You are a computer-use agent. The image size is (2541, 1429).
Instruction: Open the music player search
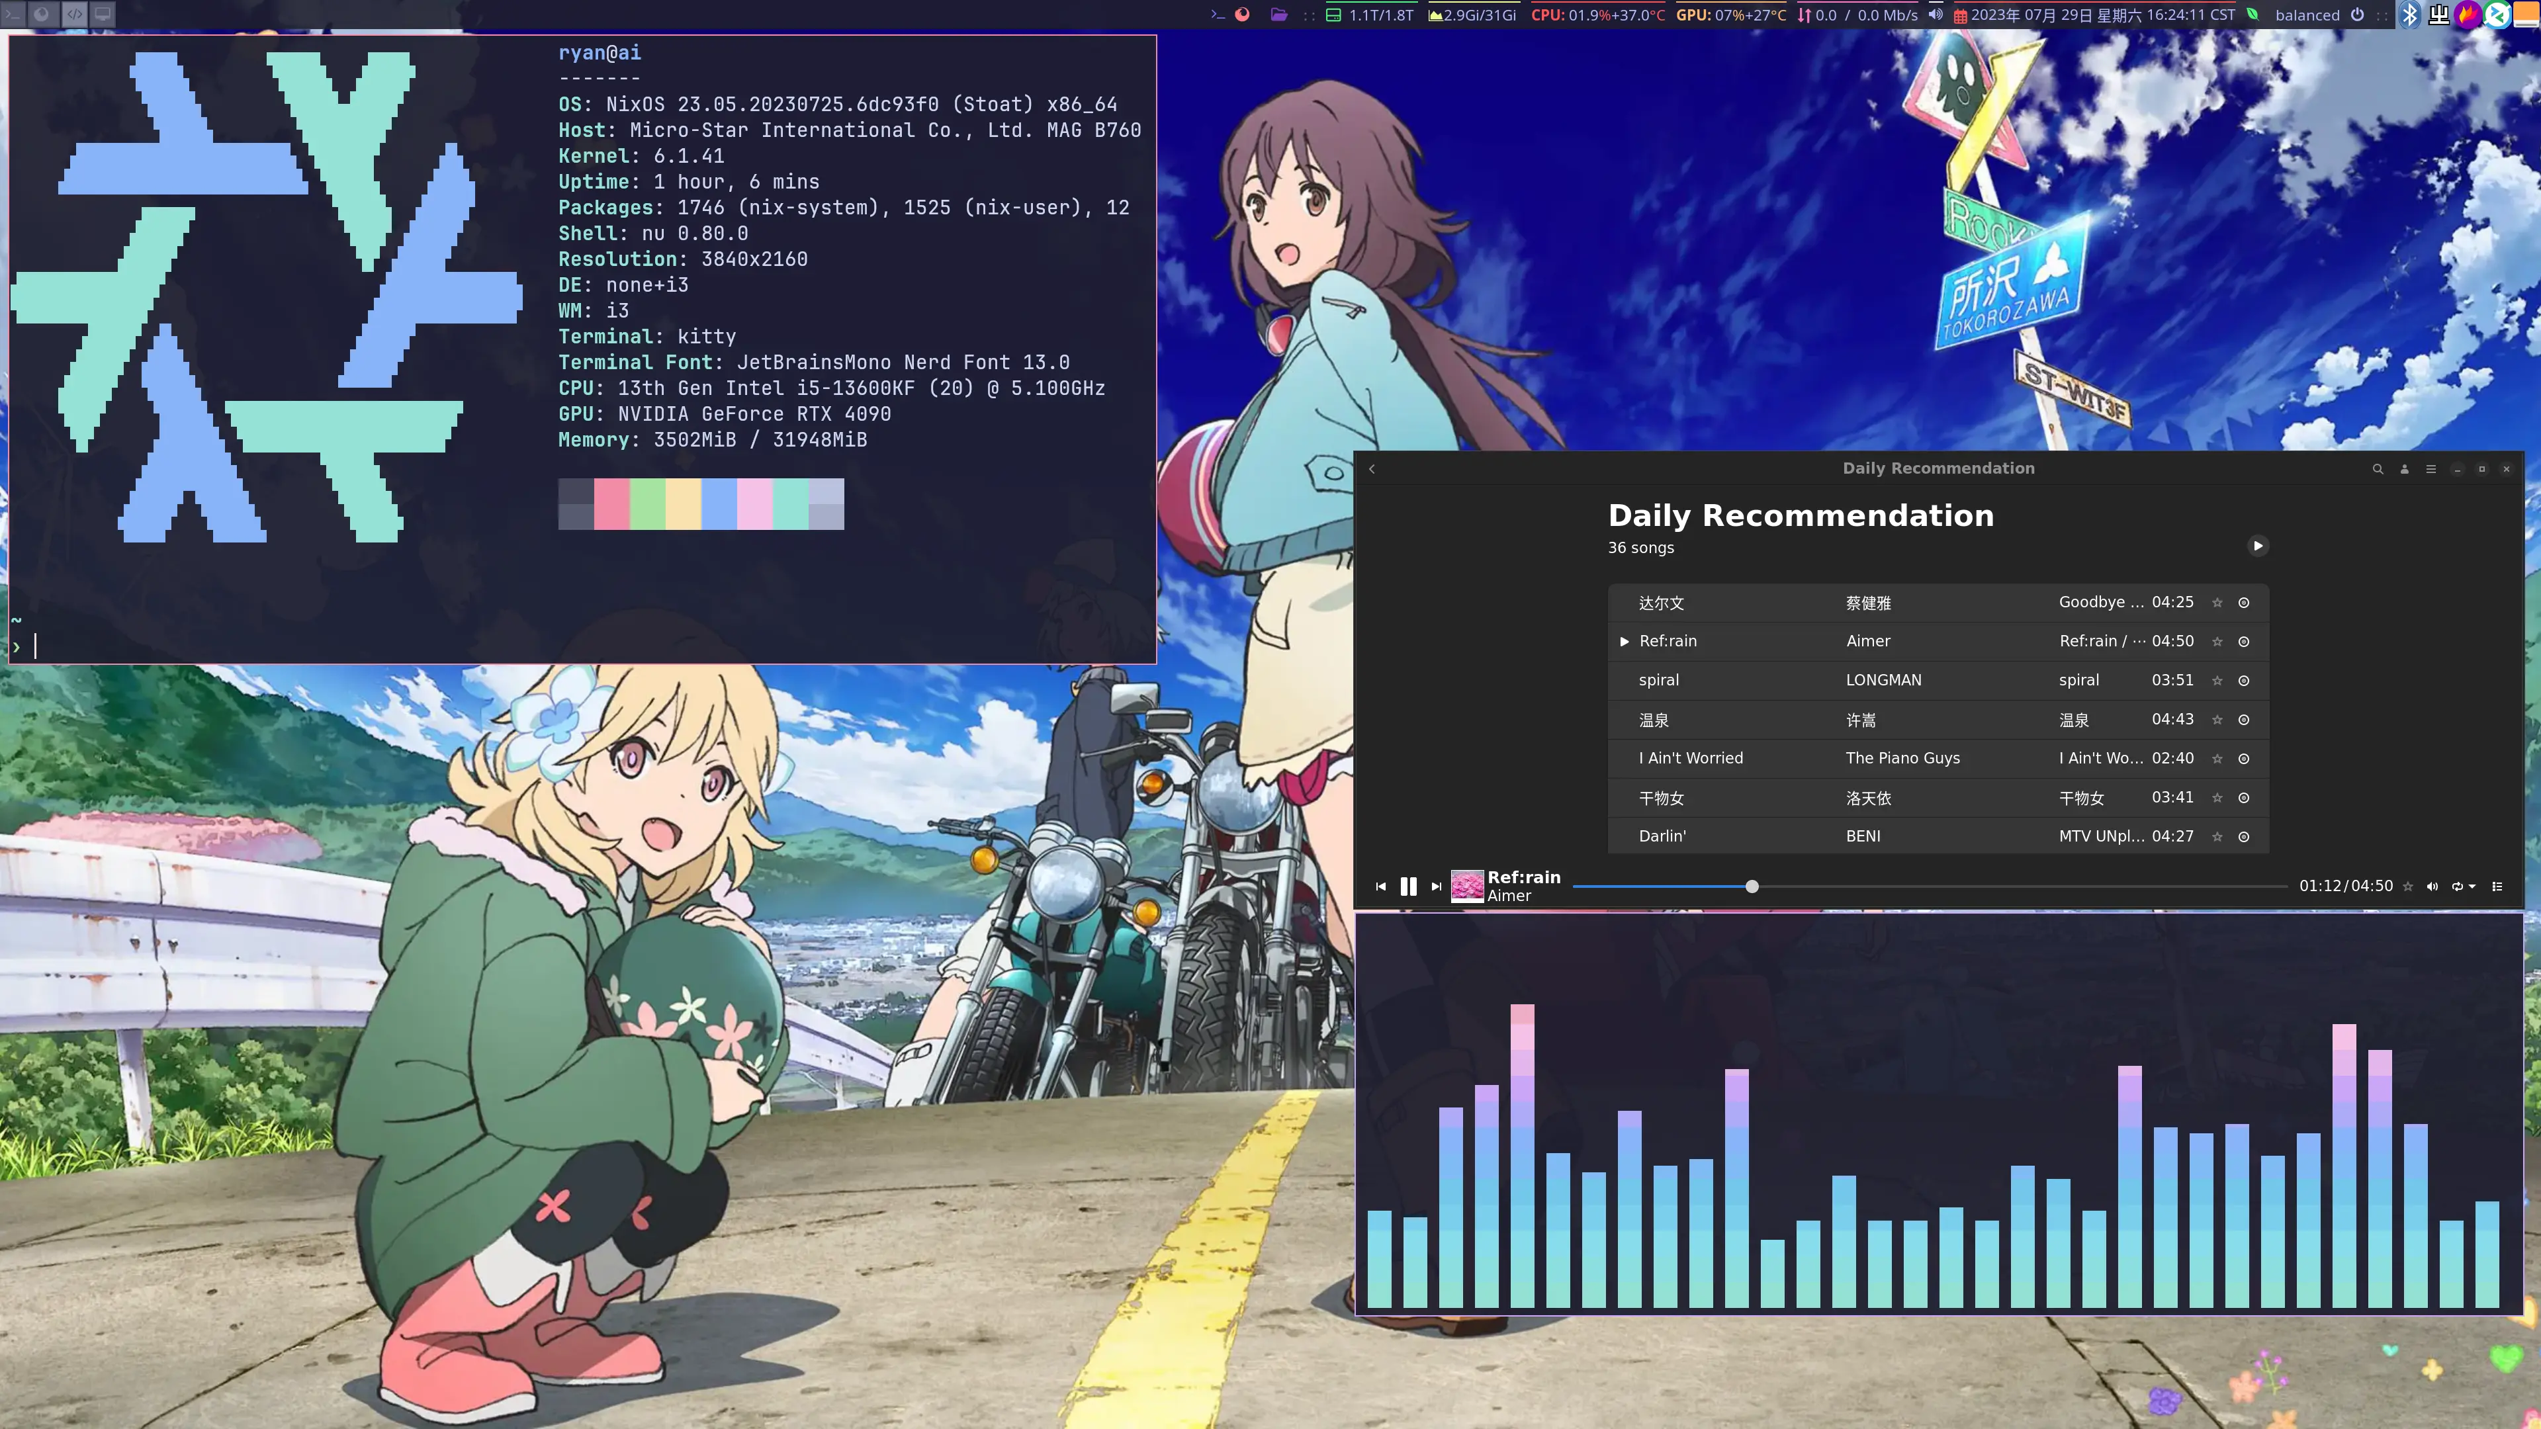coord(2378,468)
